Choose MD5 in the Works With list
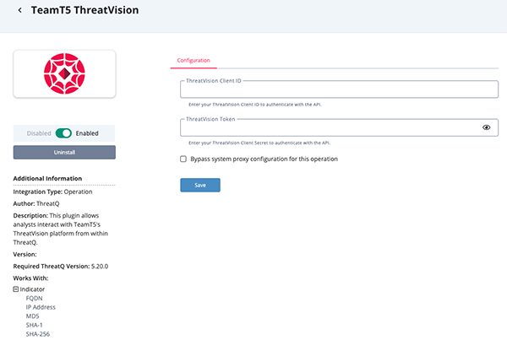The width and height of the screenshot is (507, 340). tap(33, 317)
